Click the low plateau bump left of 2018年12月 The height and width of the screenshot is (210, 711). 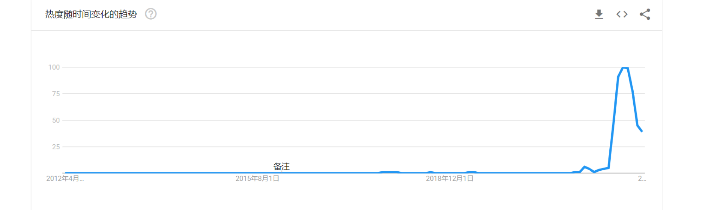coord(390,172)
